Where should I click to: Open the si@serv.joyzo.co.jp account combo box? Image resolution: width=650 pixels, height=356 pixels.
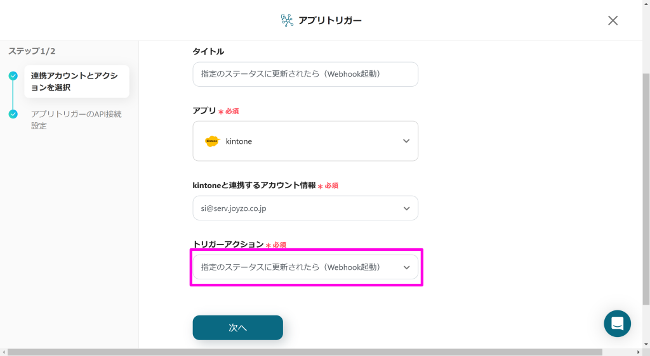click(305, 208)
